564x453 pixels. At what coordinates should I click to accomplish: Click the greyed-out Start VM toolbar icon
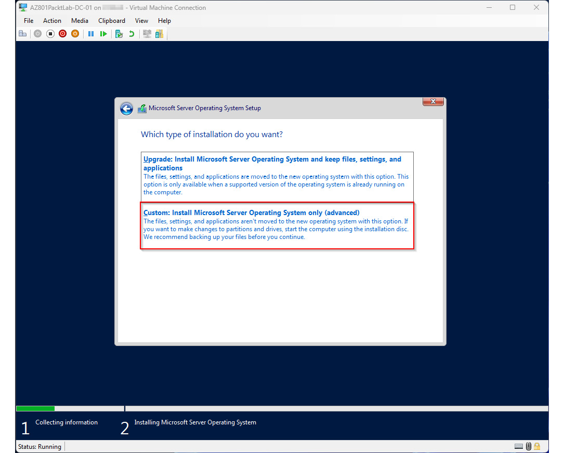tap(38, 34)
